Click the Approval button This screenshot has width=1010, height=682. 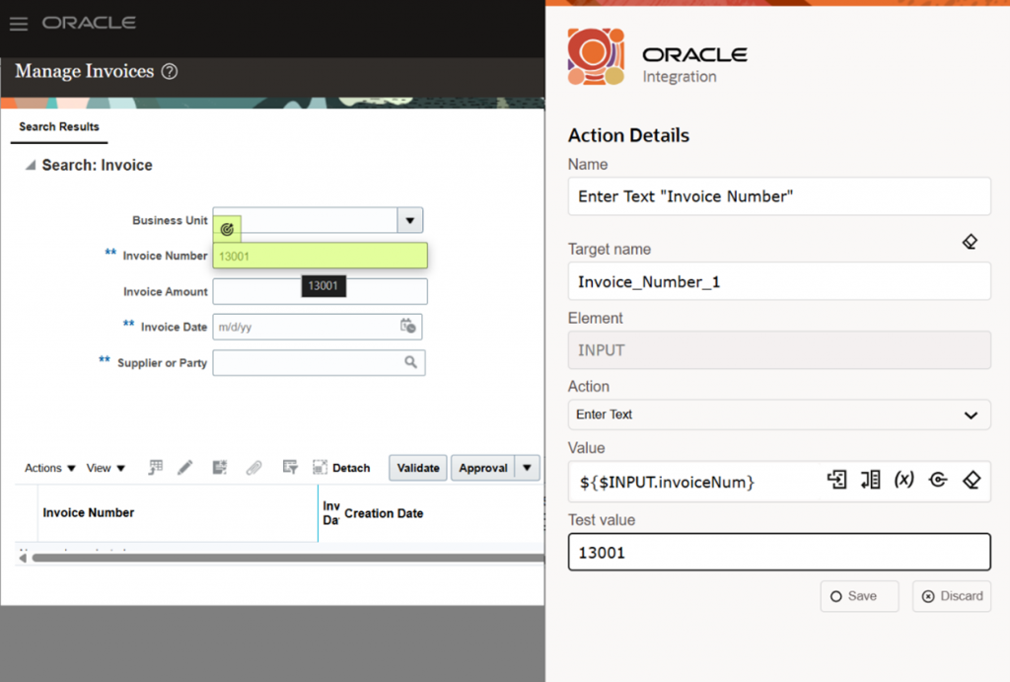483,468
